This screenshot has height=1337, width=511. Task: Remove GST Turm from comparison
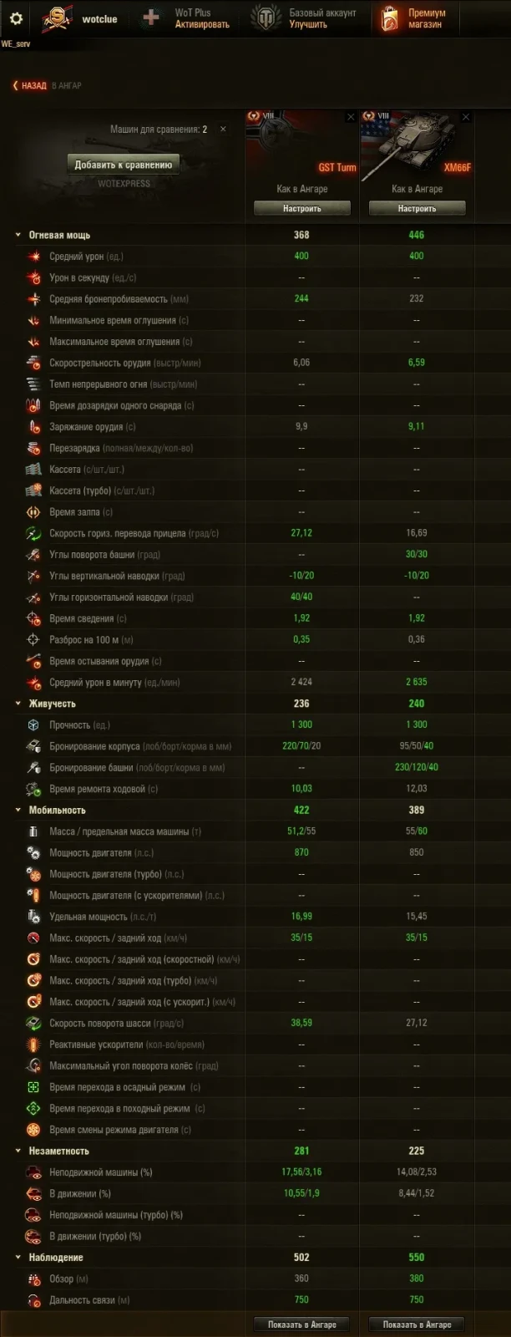pyautogui.click(x=351, y=118)
